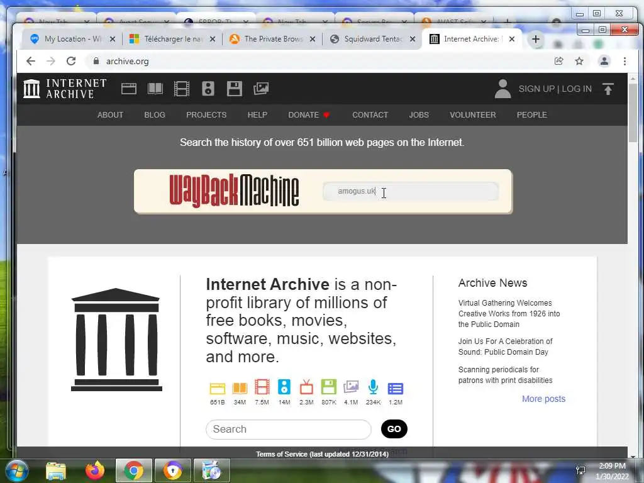Open the JOBS menu item
Viewport: 644px width, 483px height.
coord(419,115)
